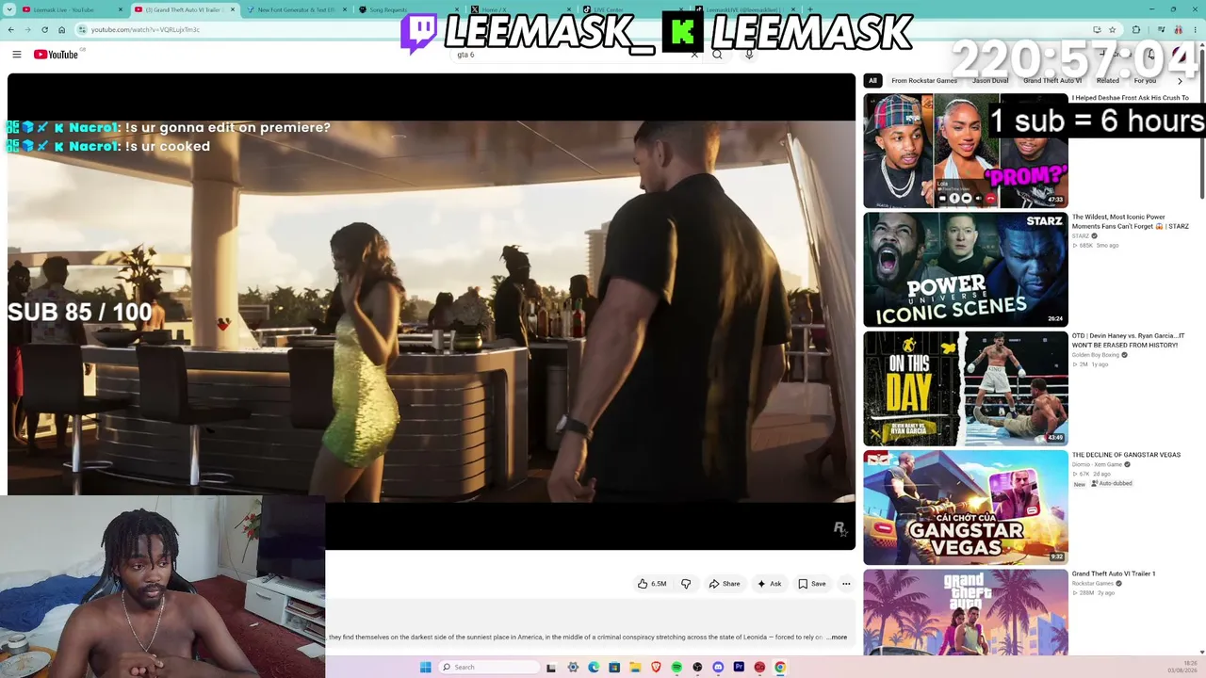Select the All filter chip

pyautogui.click(x=872, y=81)
